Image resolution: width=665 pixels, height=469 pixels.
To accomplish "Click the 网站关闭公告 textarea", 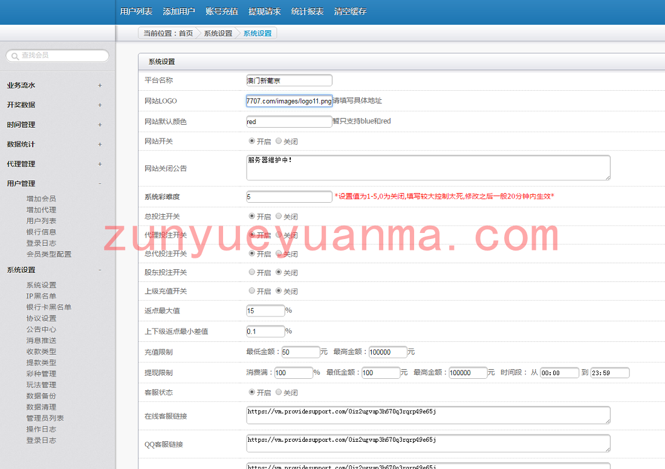I will 428,168.
